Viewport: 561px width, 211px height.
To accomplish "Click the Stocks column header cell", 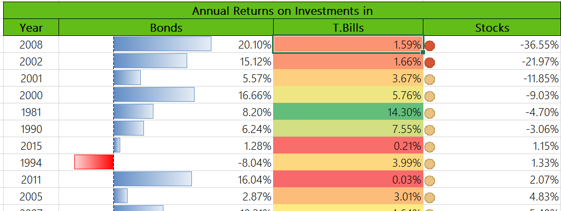I will pos(492,28).
